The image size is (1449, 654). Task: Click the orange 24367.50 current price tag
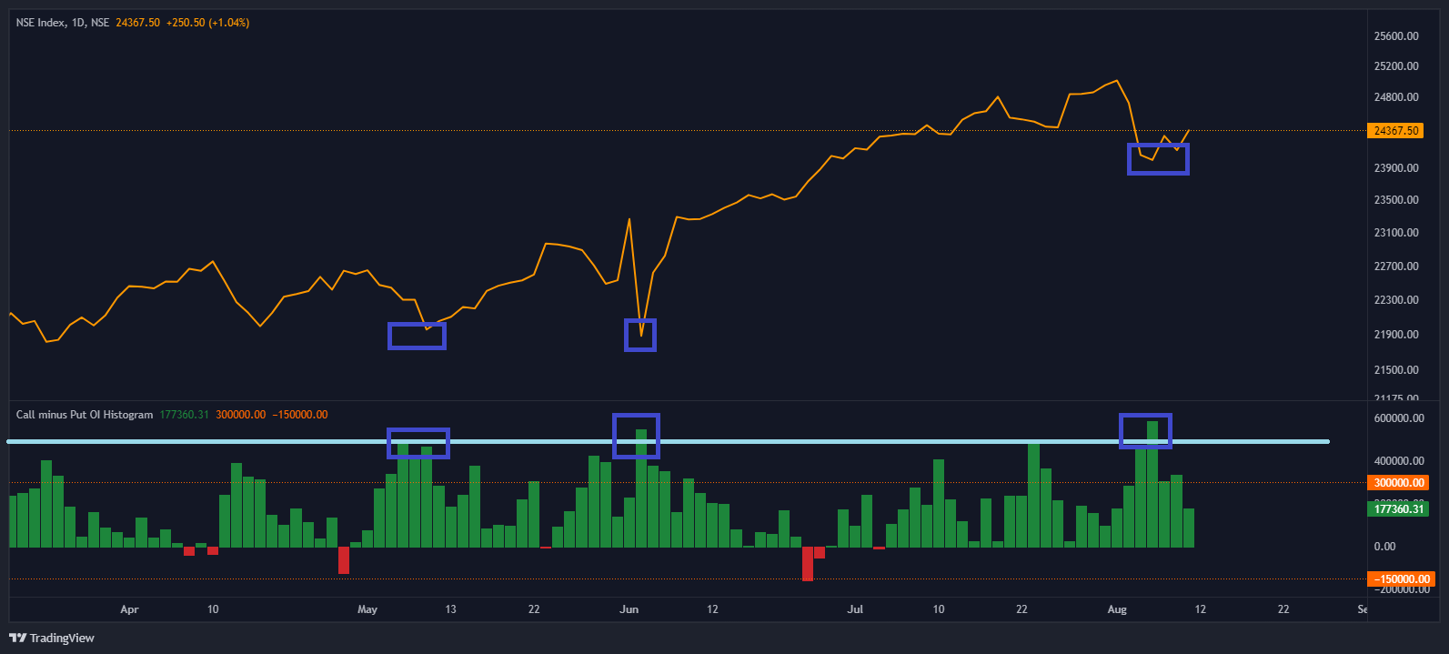click(x=1395, y=131)
